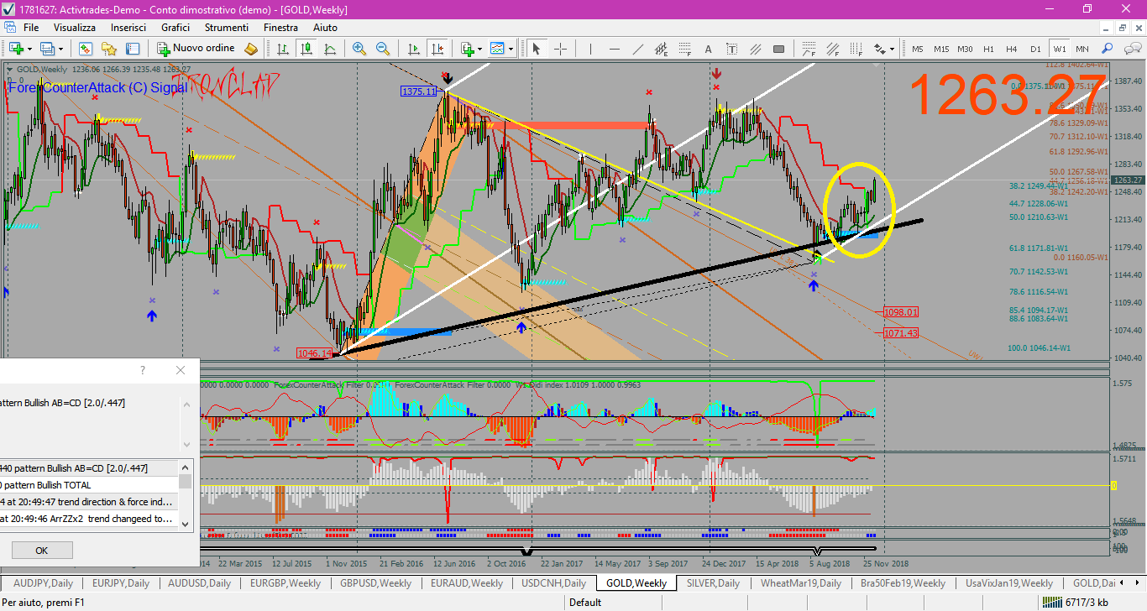Select the Fibonacci arcs tool

[808, 49]
